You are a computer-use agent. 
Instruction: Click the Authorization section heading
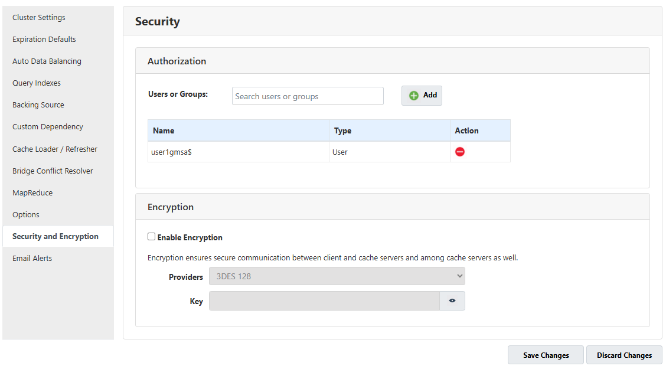pyautogui.click(x=177, y=61)
